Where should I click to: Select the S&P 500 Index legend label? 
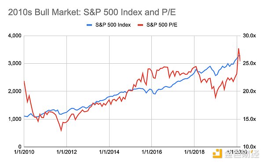coord(113,25)
